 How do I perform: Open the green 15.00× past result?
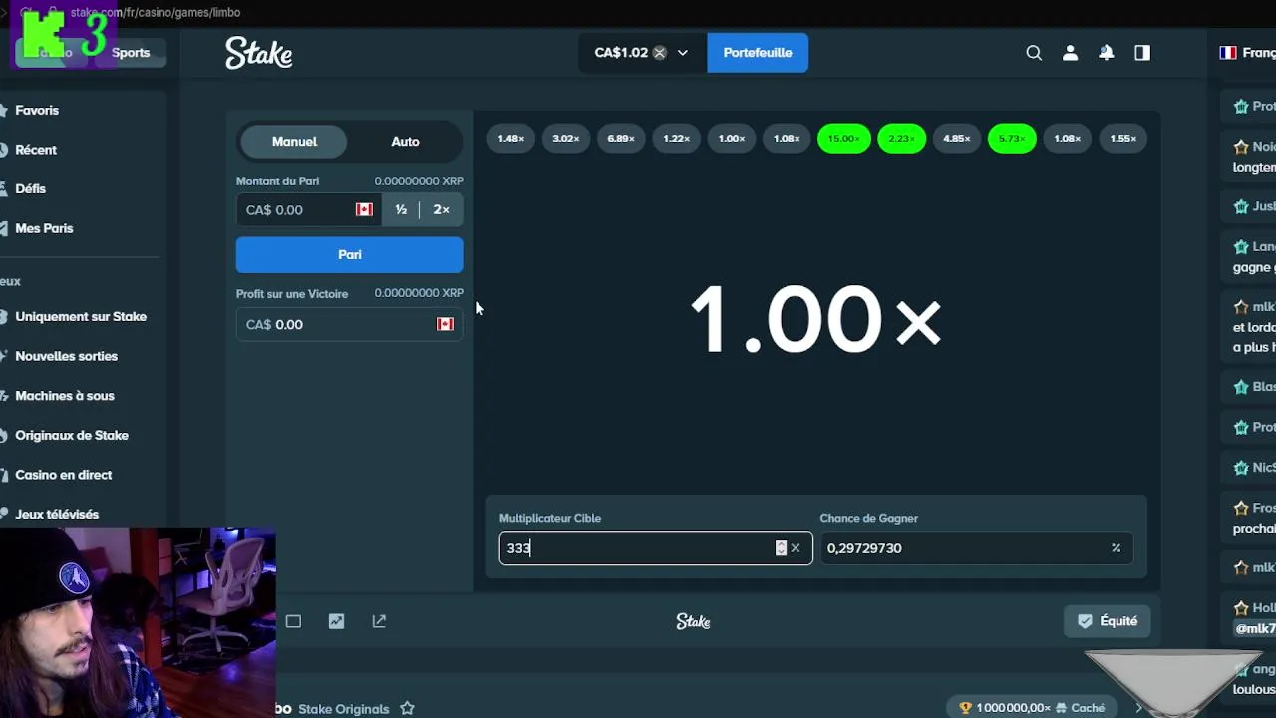[x=843, y=139]
